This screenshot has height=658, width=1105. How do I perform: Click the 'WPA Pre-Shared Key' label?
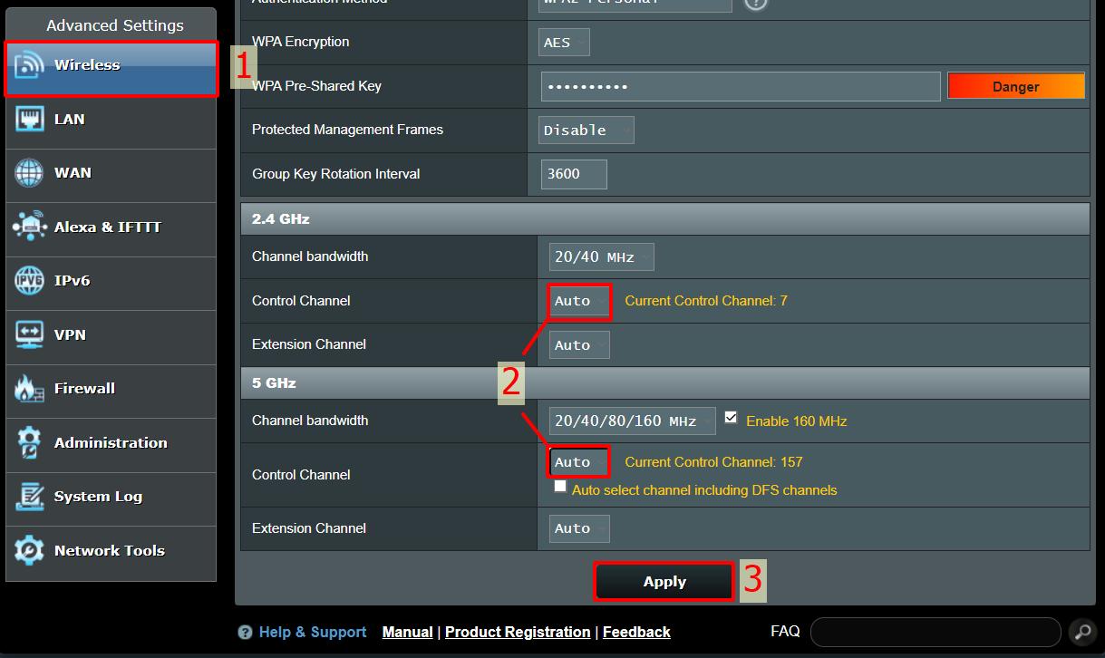pyautogui.click(x=316, y=86)
